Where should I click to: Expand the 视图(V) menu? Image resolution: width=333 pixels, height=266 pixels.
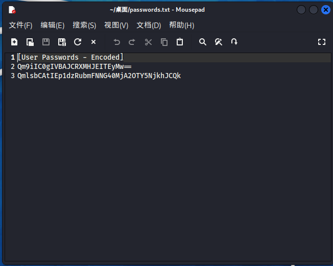pos(116,25)
